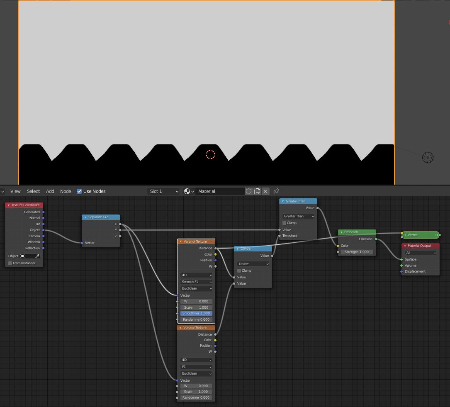Enable Clamp on the Divide node
The image size is (450, 407).
pos(239,271)
